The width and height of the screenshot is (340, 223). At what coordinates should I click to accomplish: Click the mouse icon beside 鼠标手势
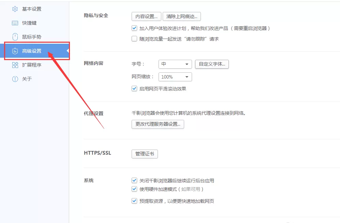point(15,37)
